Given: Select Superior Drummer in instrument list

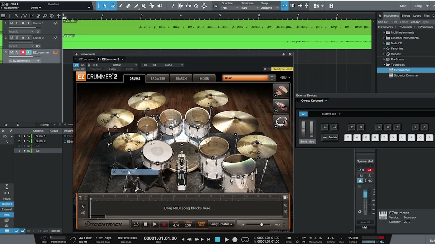Looking at the screenshot, I should pyautogui.click(x=406, y=75).
